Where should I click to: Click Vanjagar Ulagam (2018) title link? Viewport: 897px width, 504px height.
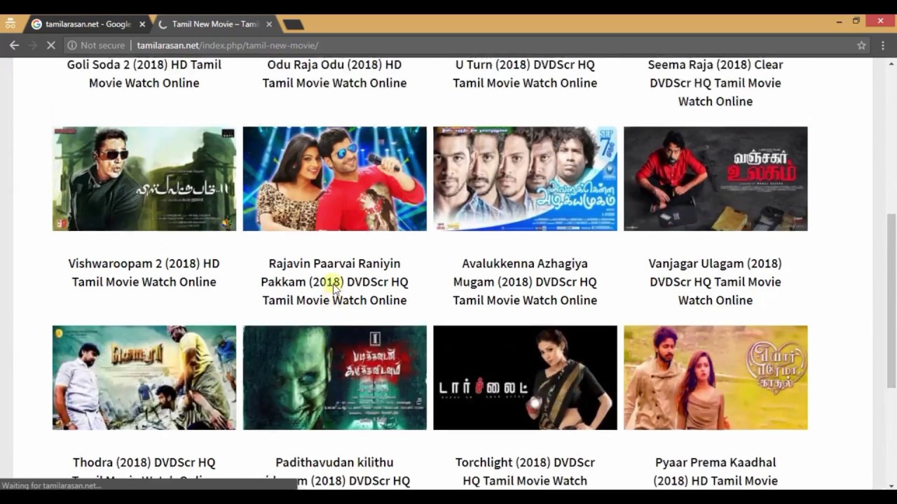[x=715, y=281]
